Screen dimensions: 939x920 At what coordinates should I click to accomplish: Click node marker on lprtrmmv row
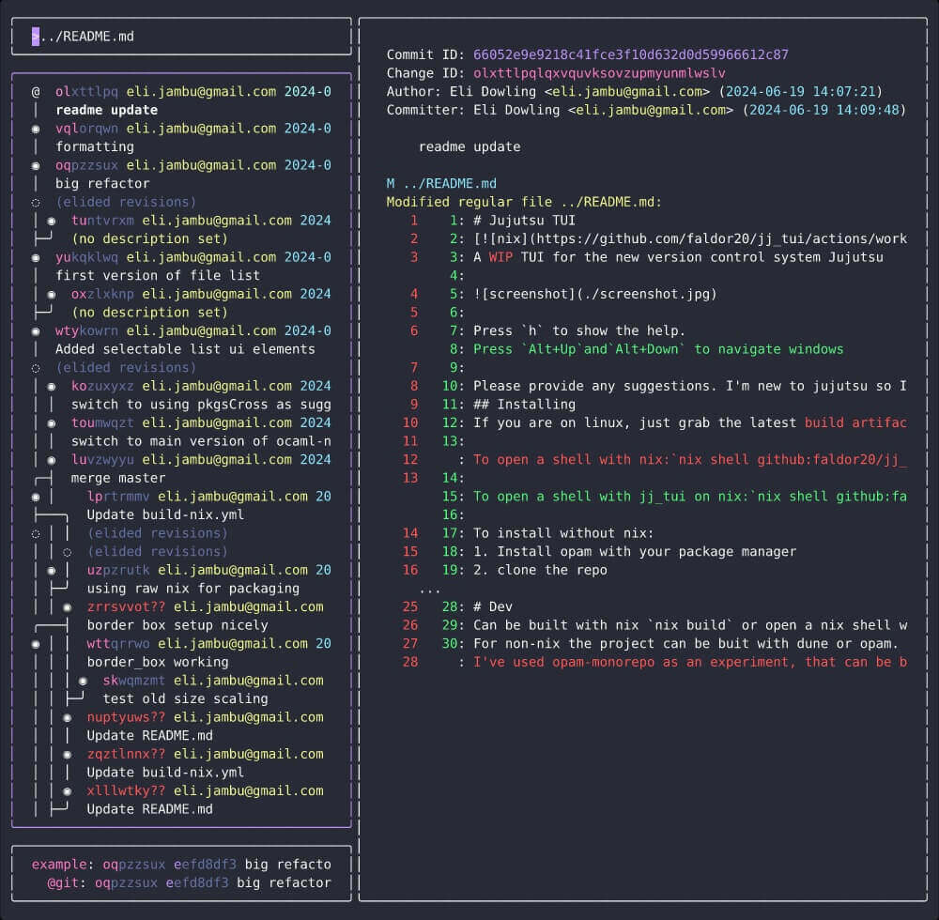tap(36, 497)
